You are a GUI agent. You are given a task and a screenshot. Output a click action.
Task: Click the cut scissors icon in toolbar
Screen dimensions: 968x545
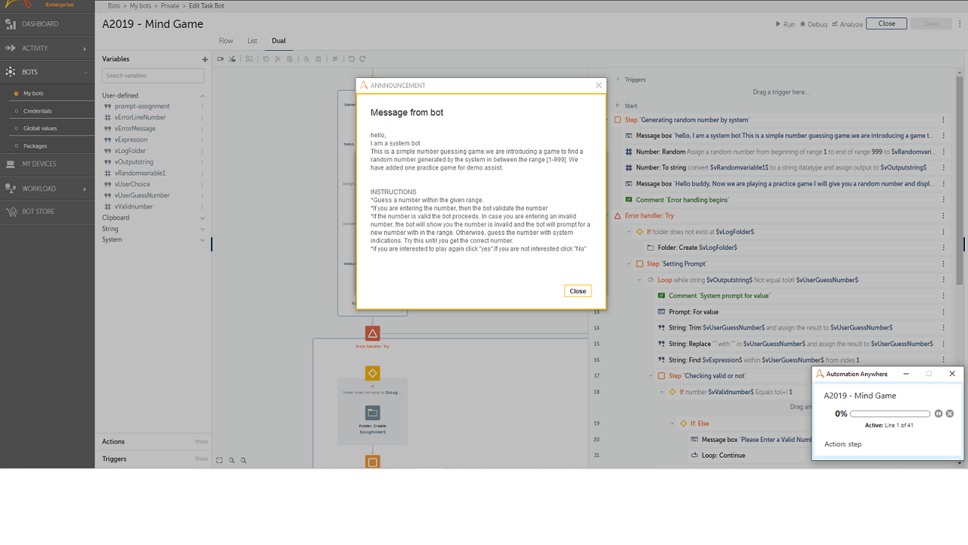(x=278, y=59)
